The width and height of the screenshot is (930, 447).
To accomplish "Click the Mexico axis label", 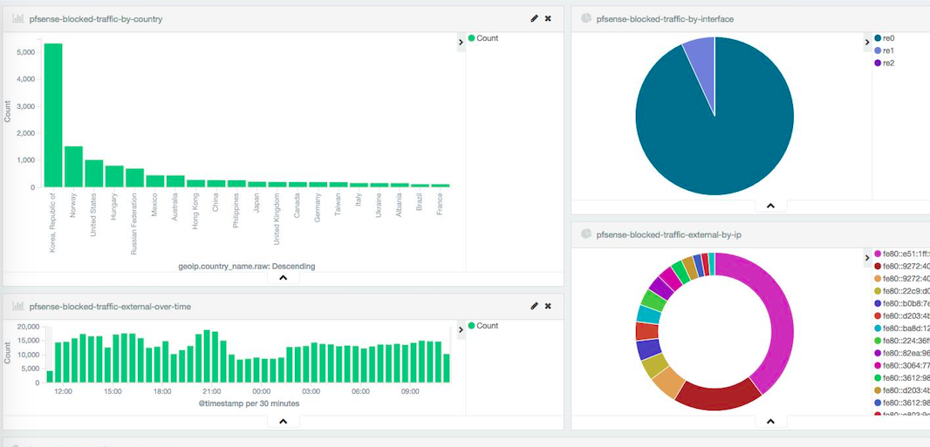I will (x=154, y=204).
